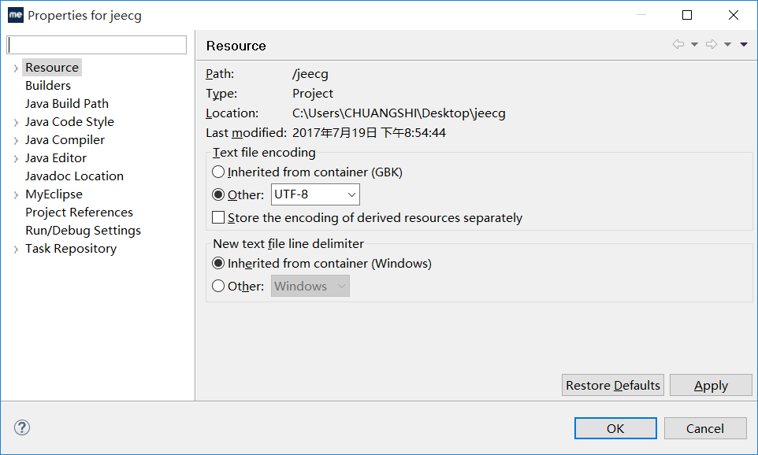Screen dimensions: 758x455
Task: Click the location path C:\Users\CHUANGSHI\Desktop\jeecg
Action: point(399,113)
